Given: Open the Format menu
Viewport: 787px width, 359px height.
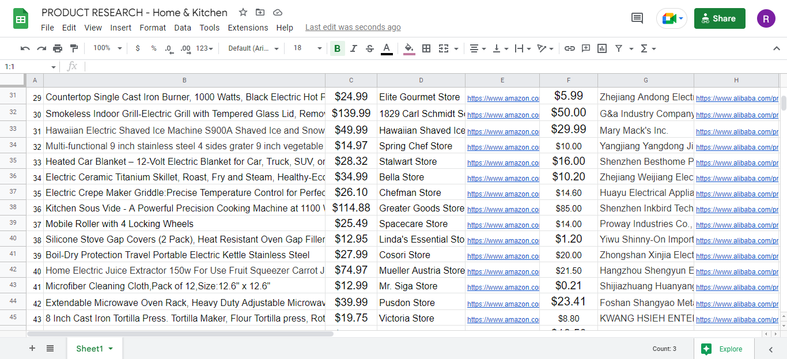Looking at the screenshot, I should [x=152, y=27].
